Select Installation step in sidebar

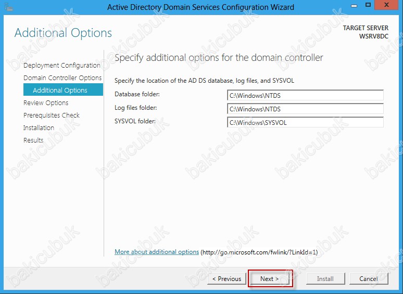tap(39, 128)
